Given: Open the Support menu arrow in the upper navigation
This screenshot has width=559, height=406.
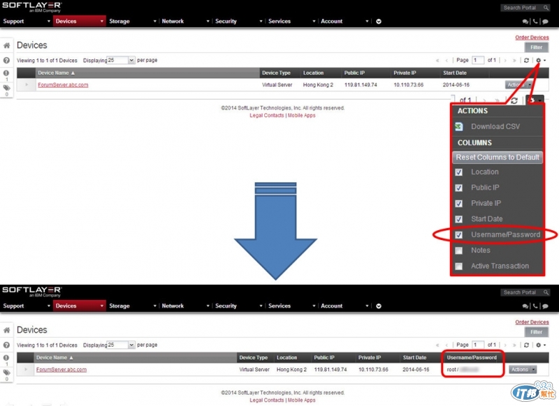Looking at the screenshot, I should 48,22.
